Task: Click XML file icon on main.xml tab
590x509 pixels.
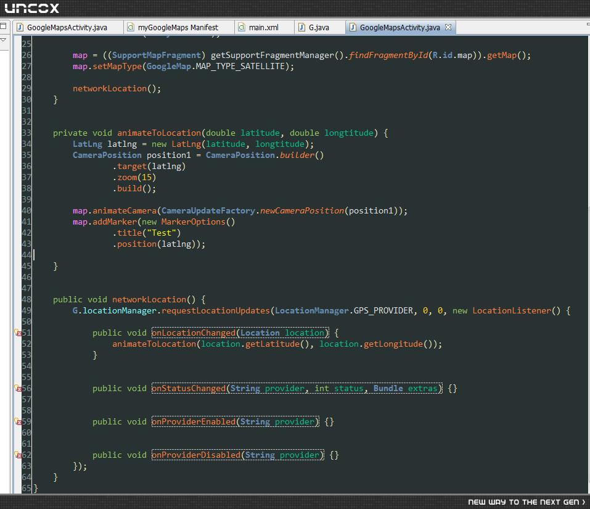Action: (242, 27)
